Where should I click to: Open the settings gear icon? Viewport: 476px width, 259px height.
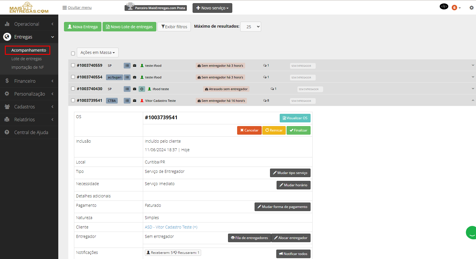click(x=471, y=8)
